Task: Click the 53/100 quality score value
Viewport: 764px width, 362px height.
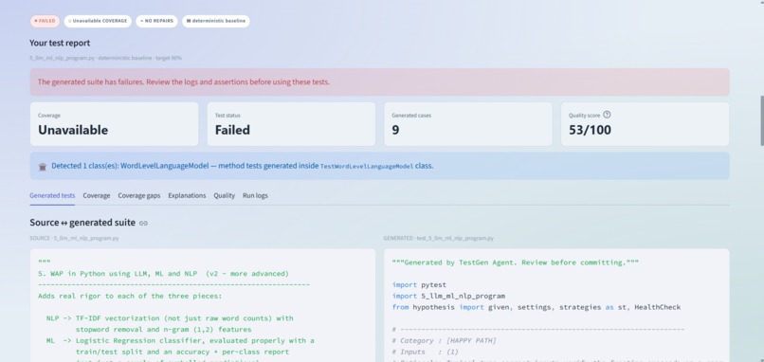Action: pos(590,130)
